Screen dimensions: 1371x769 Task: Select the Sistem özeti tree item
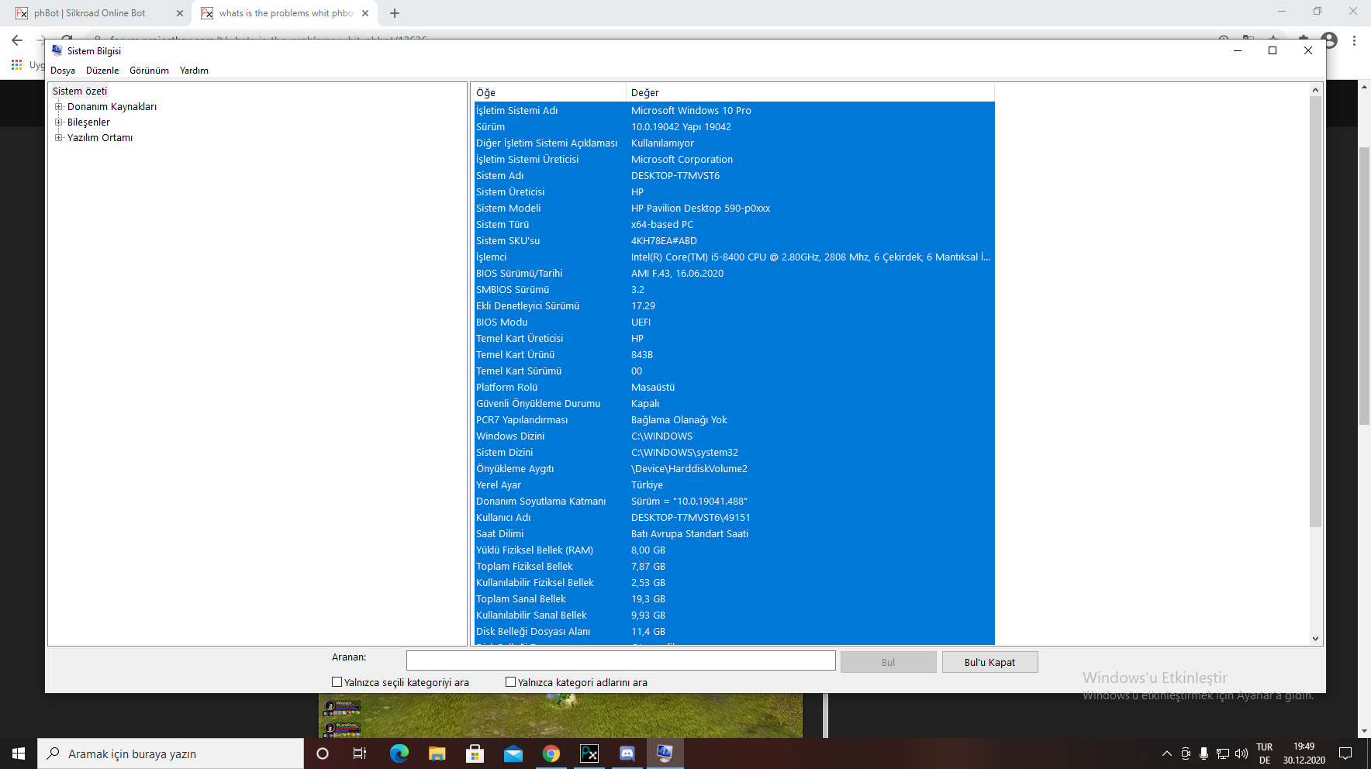80,91
